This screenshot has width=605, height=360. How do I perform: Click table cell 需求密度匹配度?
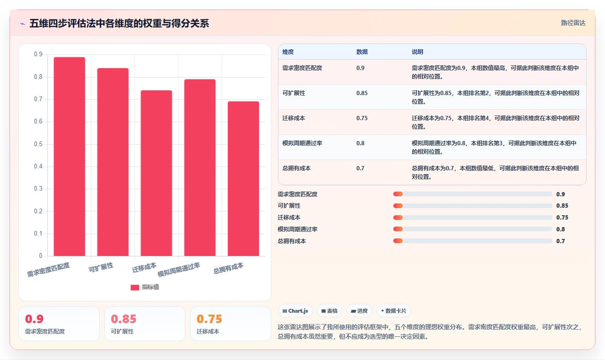click(x=302, y=68)
